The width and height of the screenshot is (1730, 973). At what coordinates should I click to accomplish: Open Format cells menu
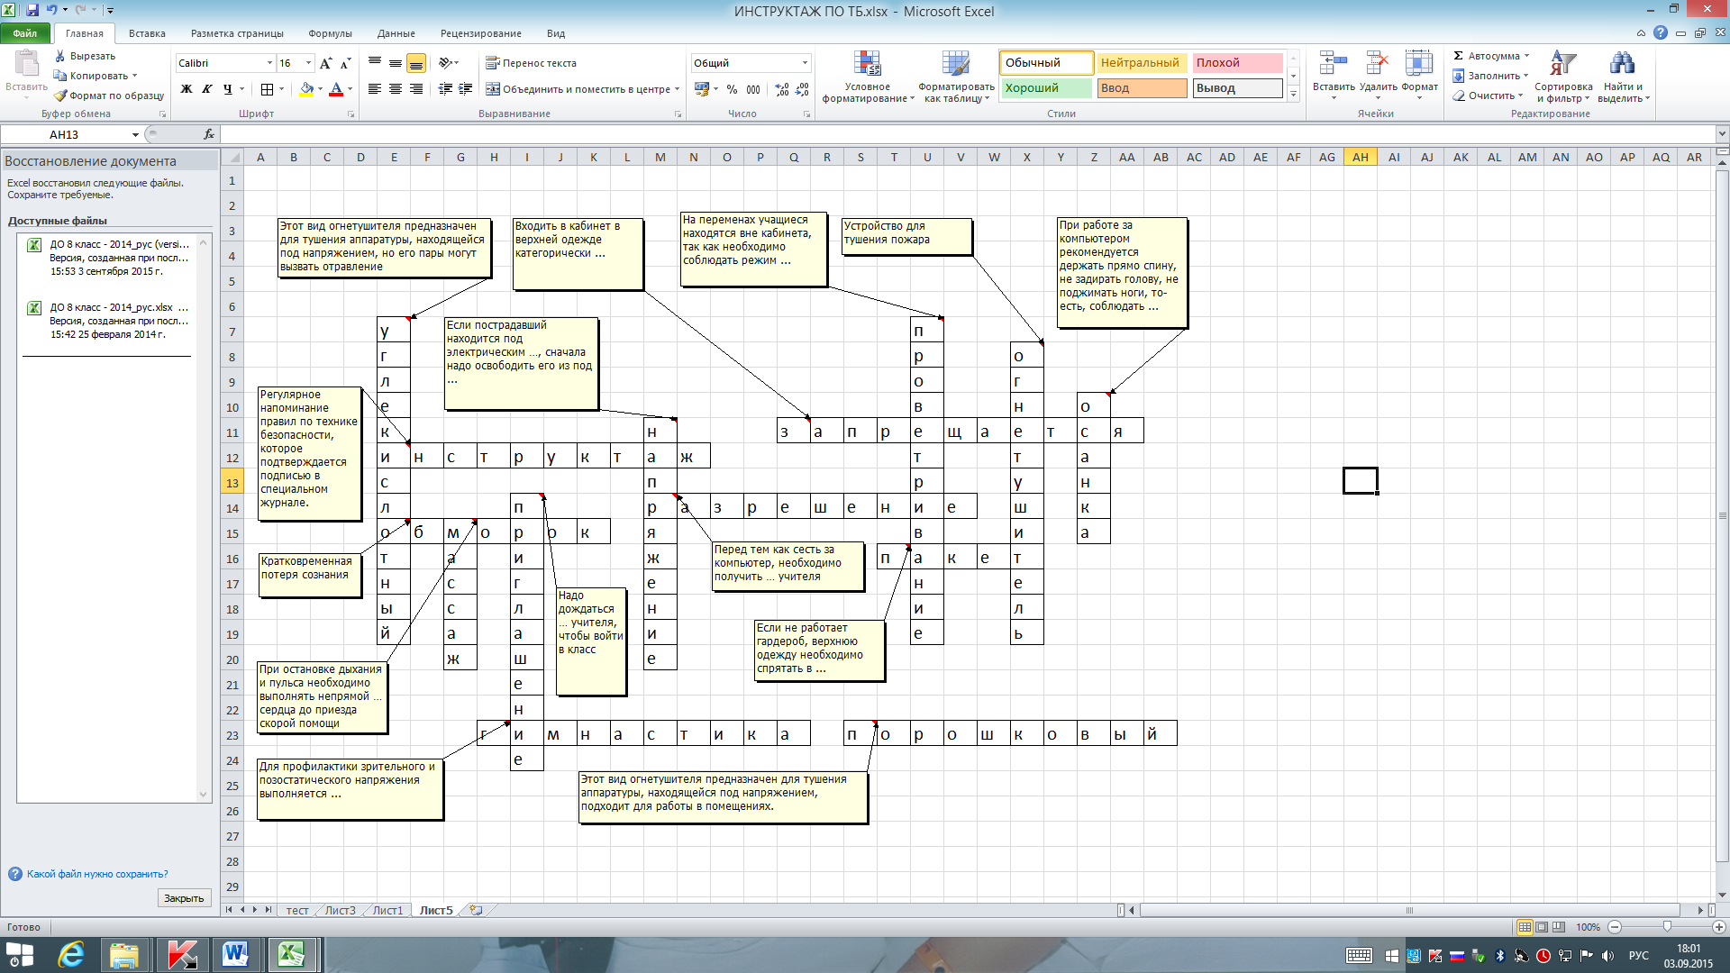tap(1419, 77)
